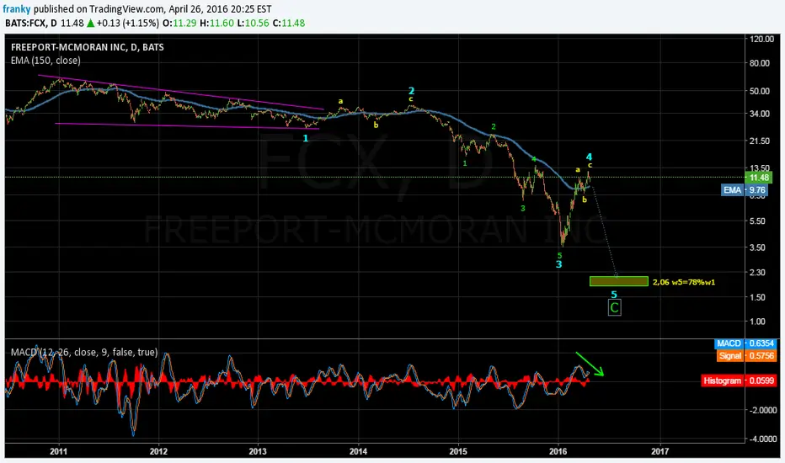Click the 2013 label on time axis
785x463 pixels.
coord(258,451)
